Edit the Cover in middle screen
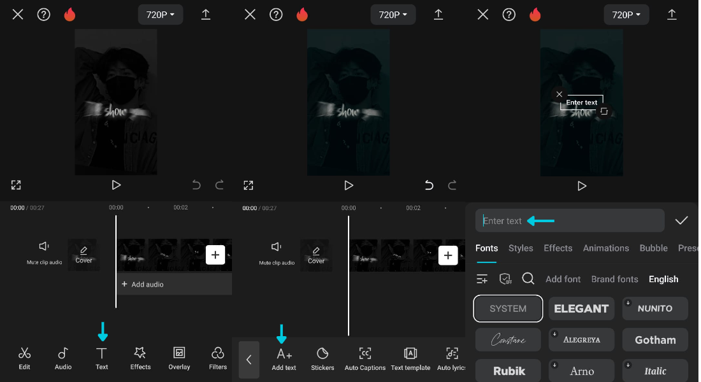The width and height of the screenshot is (701, 382). point(316,255)
